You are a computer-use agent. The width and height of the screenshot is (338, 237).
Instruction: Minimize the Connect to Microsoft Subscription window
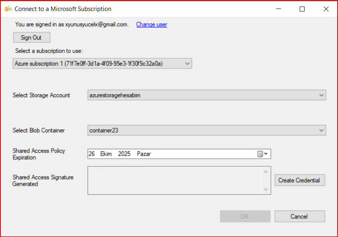(x=278, y=9)
